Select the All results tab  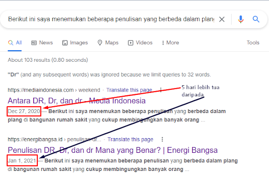pyautogui.click(x=15, y=43)
